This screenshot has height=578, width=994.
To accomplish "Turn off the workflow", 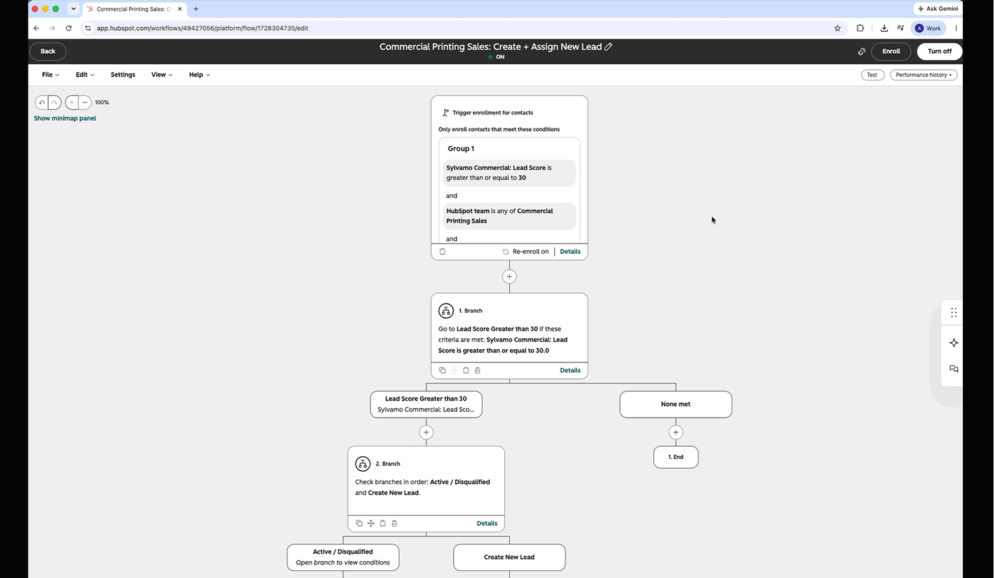I will coord(939,51).
